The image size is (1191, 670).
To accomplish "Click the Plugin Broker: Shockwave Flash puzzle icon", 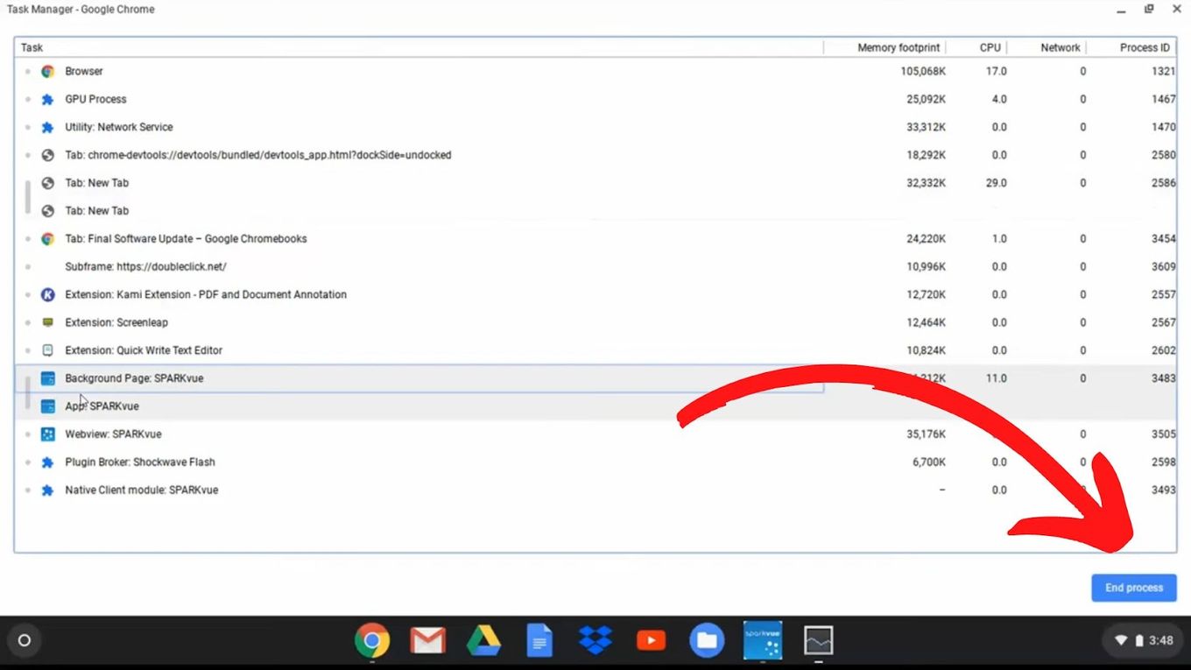I will (48, 462).
